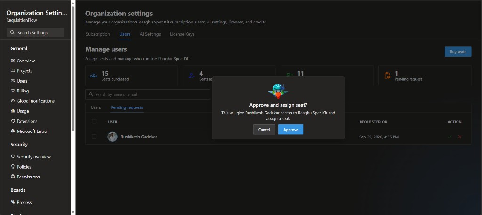This screenshot has width=482, height=215.
Task: Click the Usage chart icon
Action: tap(13, 111)
